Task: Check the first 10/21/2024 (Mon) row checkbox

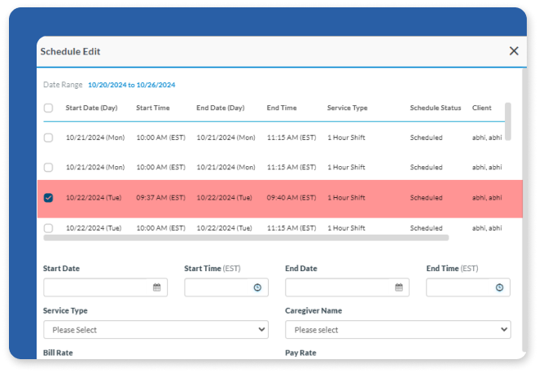Action: 48,138
